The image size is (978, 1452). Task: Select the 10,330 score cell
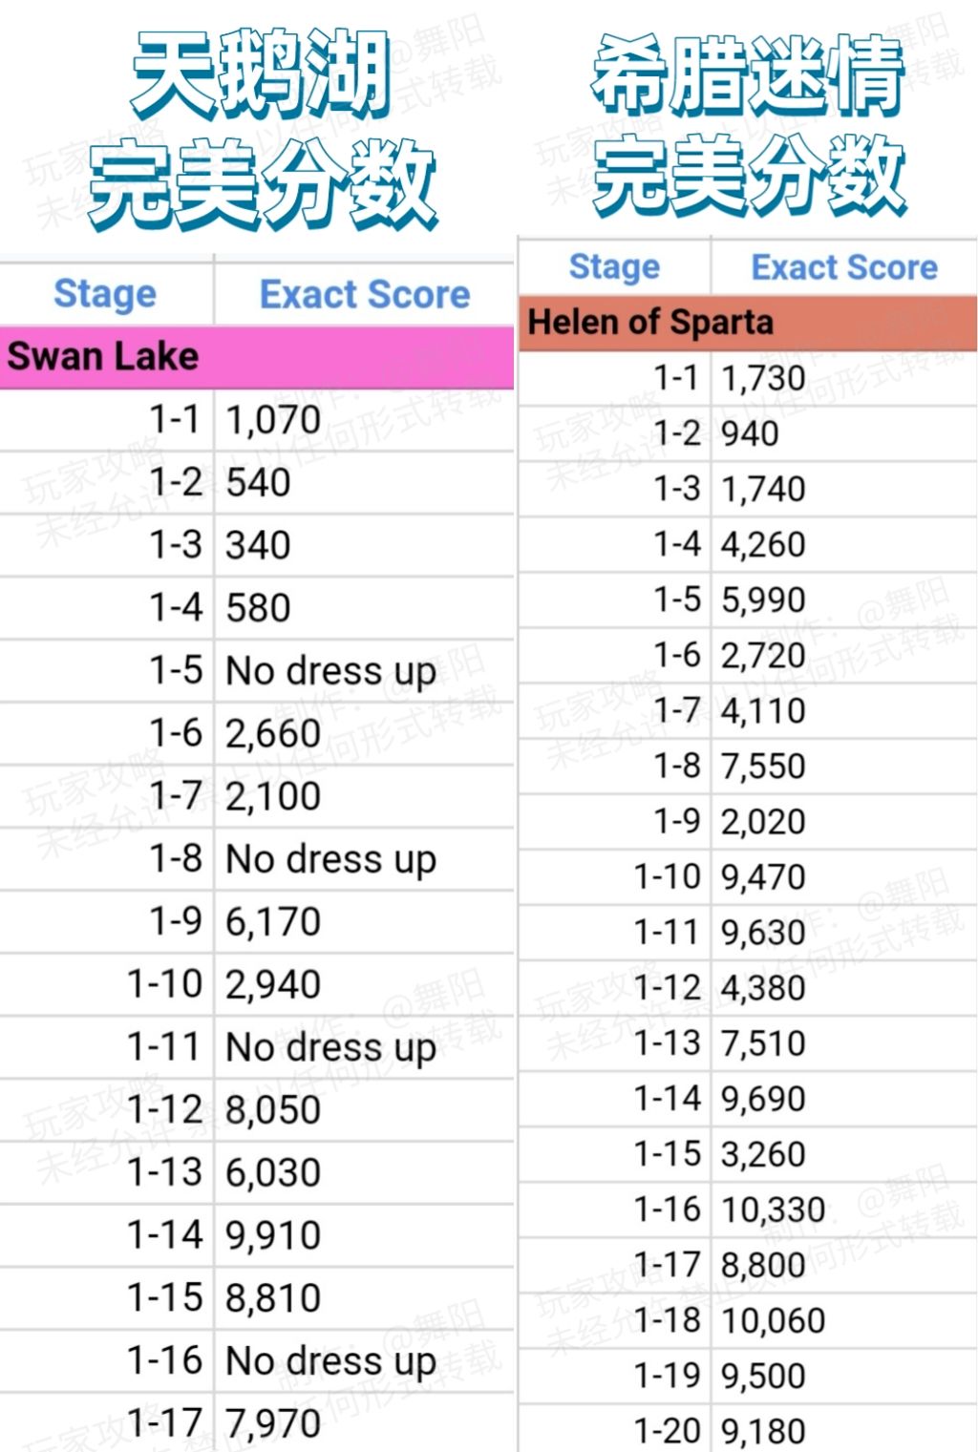(x=773, y=1210)
